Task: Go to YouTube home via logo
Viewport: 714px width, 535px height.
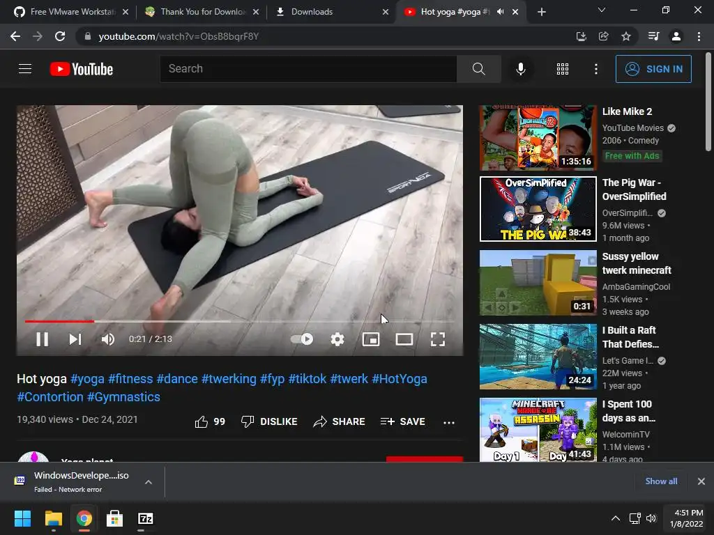Action: point(82,69)
